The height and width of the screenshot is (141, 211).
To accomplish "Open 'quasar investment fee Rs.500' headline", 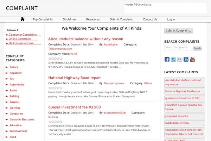I will 75,107.
